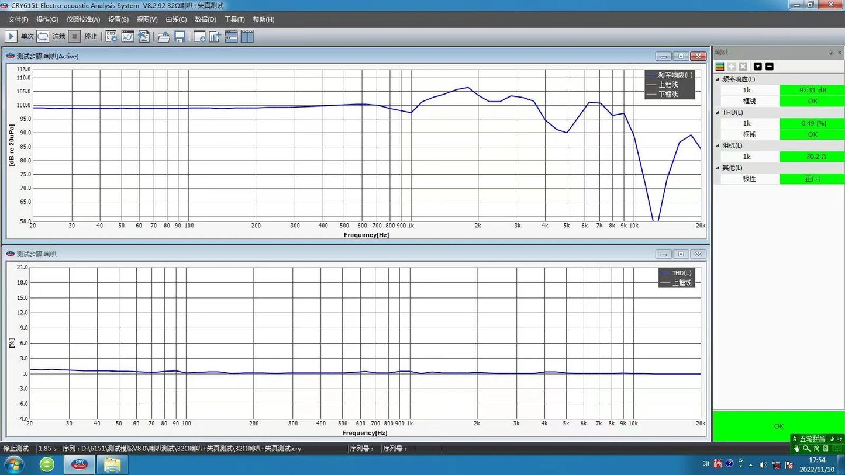Open the curve graph window icon

[127, 36]
